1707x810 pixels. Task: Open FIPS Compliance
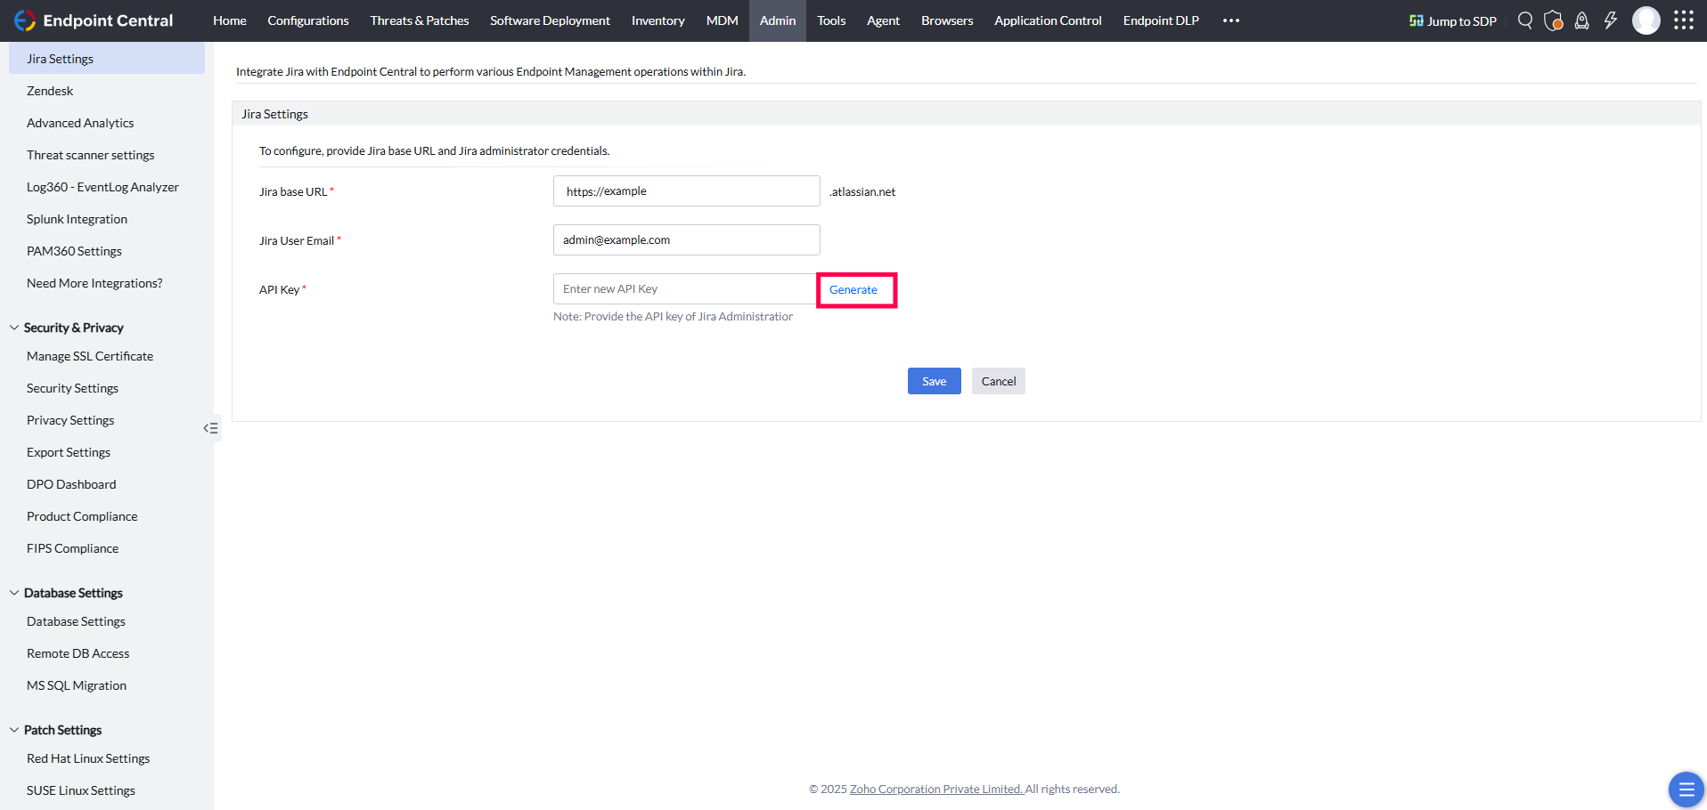click(x=72, y=548)
